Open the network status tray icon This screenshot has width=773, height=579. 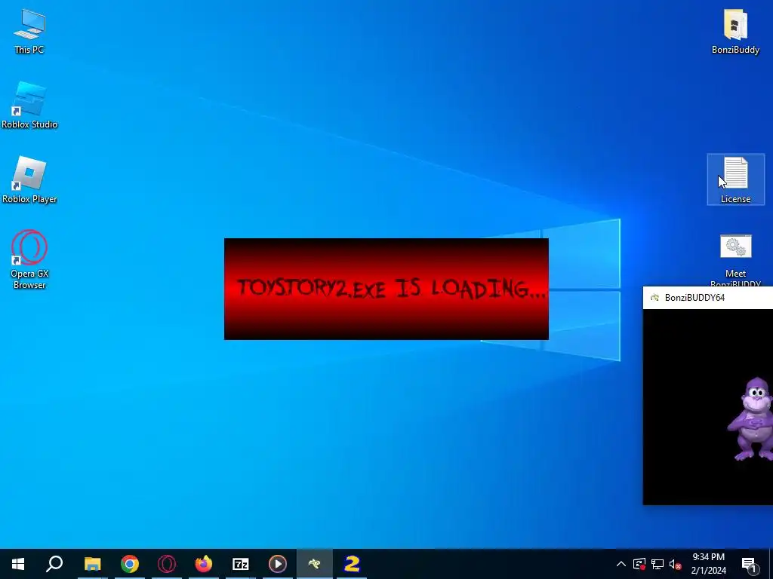658,564
